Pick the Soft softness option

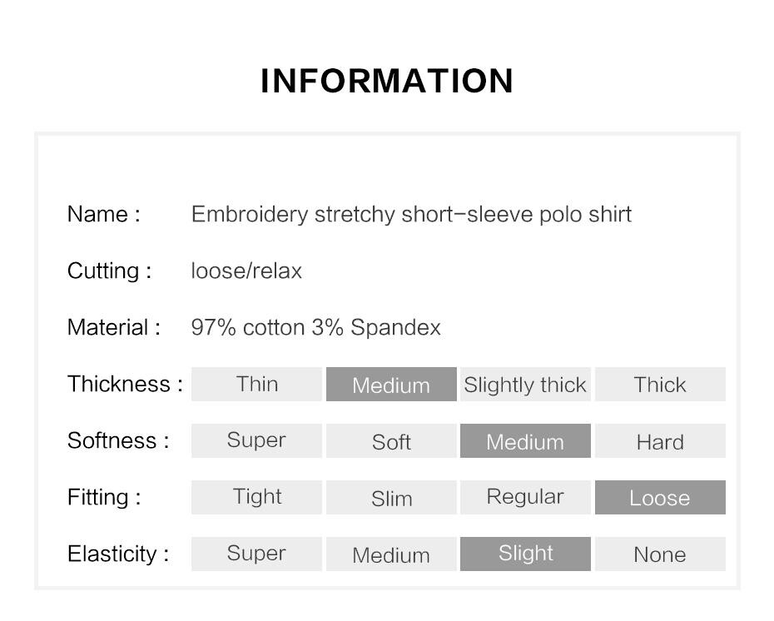pyautogui.click(x=391, y=441)
